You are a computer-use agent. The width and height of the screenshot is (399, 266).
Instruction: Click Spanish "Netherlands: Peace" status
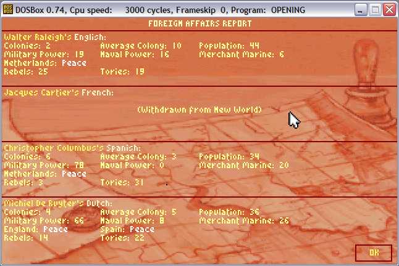click(45, 174)
